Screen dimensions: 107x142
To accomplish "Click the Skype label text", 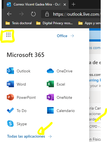I will [x=22, y=124].
